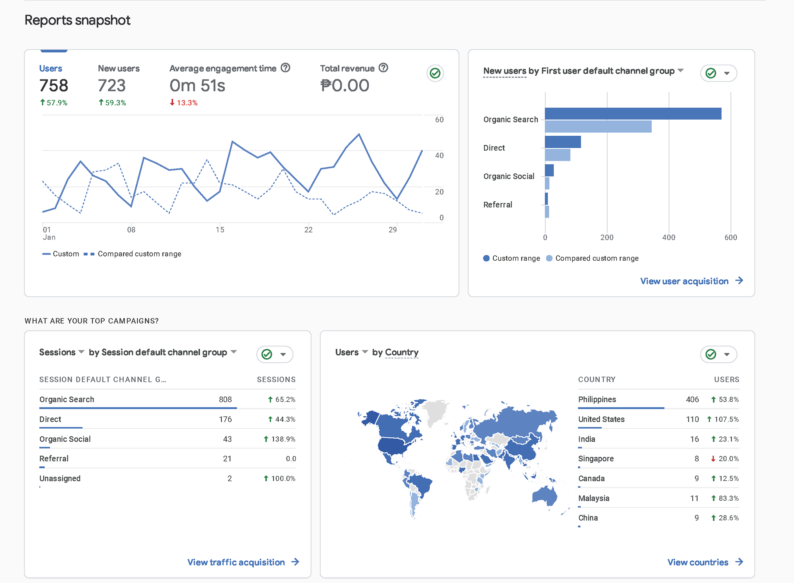Click the arrow icon next to View traffic acquisition
794x583 pixels.
tap(296, 562)
